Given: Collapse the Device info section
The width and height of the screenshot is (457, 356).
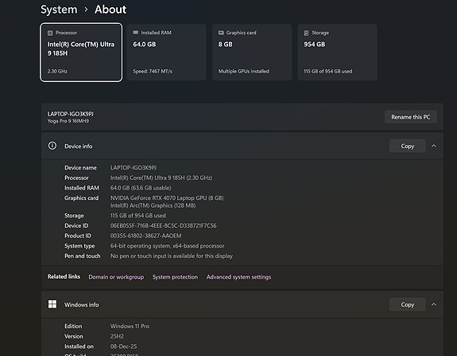Looking at the screenshot, I should point(434,146).
